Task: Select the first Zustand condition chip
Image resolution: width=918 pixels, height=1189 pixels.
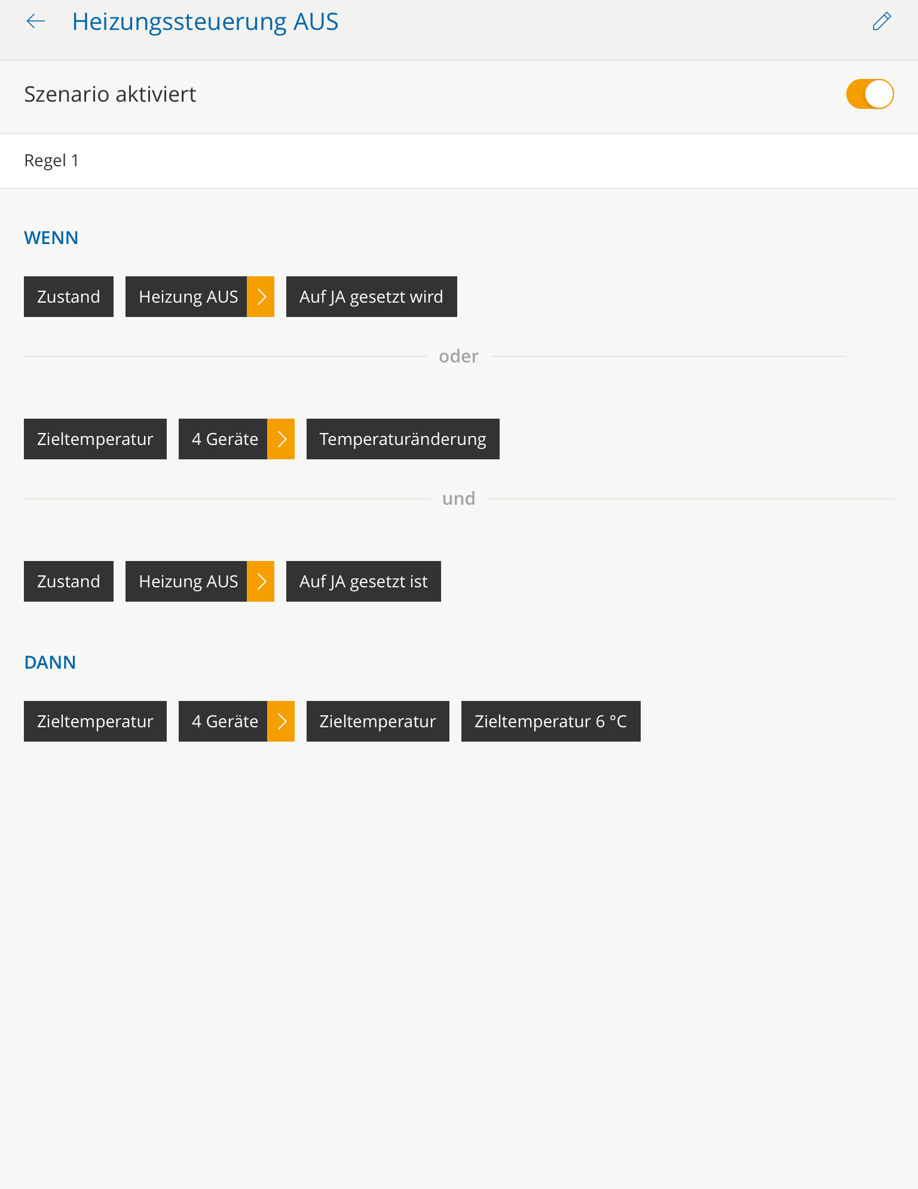Action: tap(69, 297)
